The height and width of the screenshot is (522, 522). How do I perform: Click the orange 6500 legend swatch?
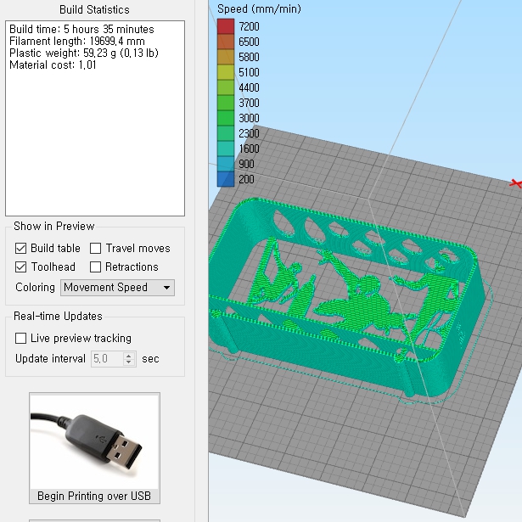click(226, 42)
